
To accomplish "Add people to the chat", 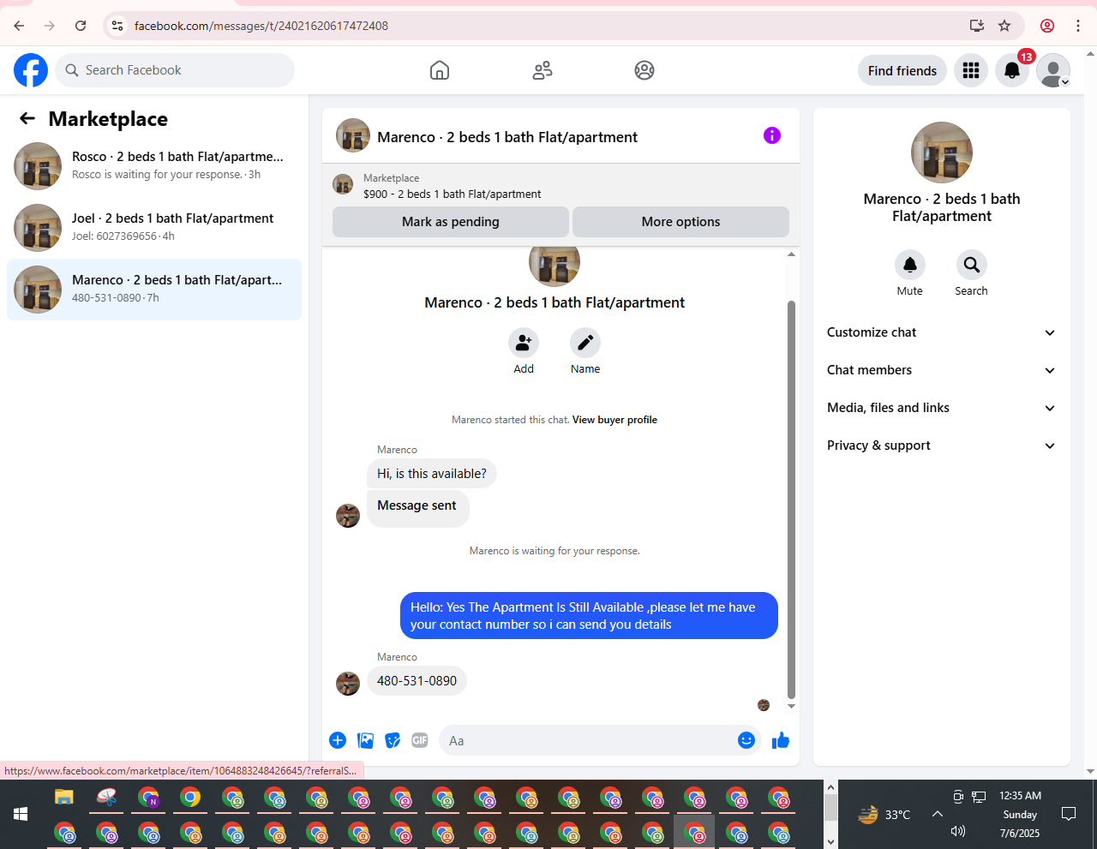I will pyautogui.click(x=524, y=343).
